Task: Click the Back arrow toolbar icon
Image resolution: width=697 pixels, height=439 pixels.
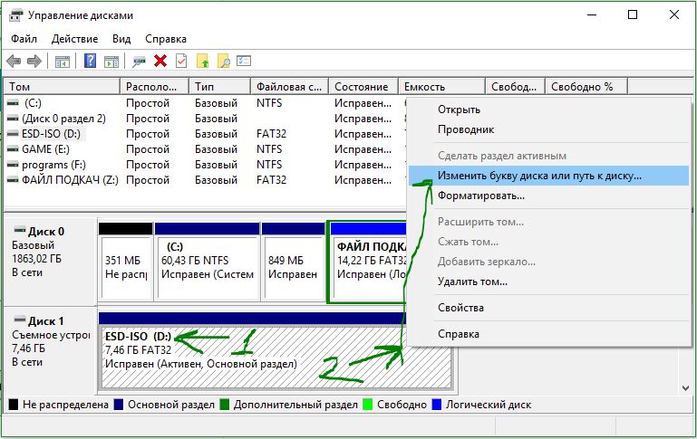Action: click(14, 61)
